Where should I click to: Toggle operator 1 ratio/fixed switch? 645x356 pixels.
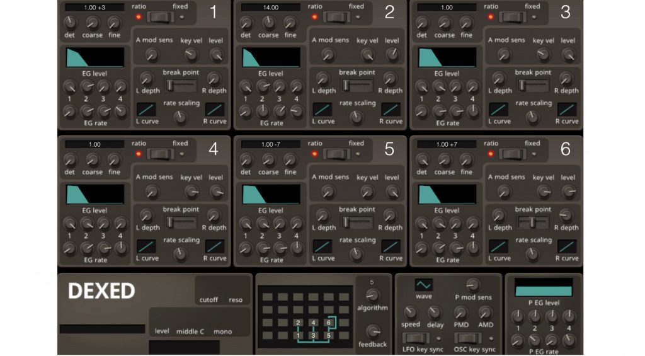pos(161,17)
